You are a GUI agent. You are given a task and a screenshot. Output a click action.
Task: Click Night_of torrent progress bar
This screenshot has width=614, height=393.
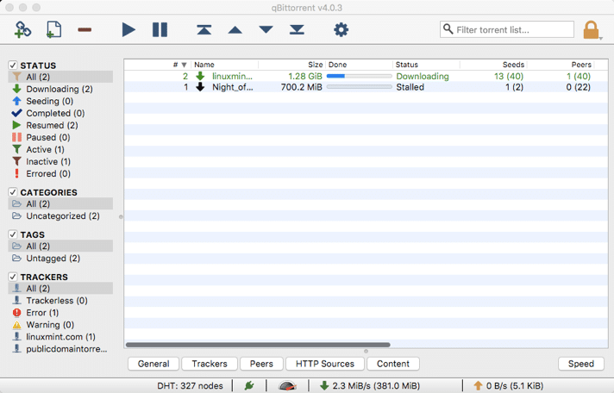(359, 87)
